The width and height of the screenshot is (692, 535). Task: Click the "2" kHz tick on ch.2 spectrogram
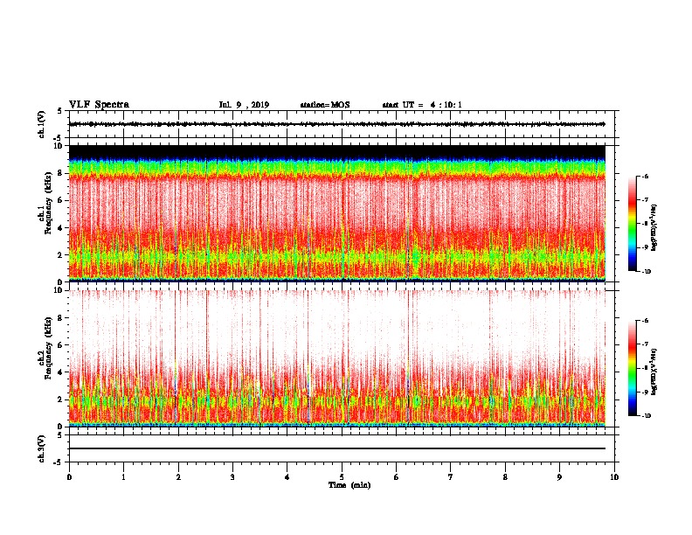(59, 400)
